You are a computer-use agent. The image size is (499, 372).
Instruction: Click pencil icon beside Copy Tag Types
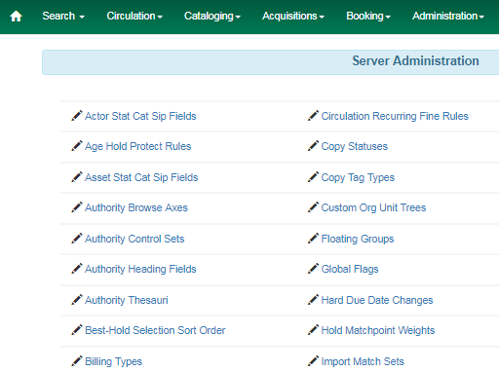pos(314,177)
